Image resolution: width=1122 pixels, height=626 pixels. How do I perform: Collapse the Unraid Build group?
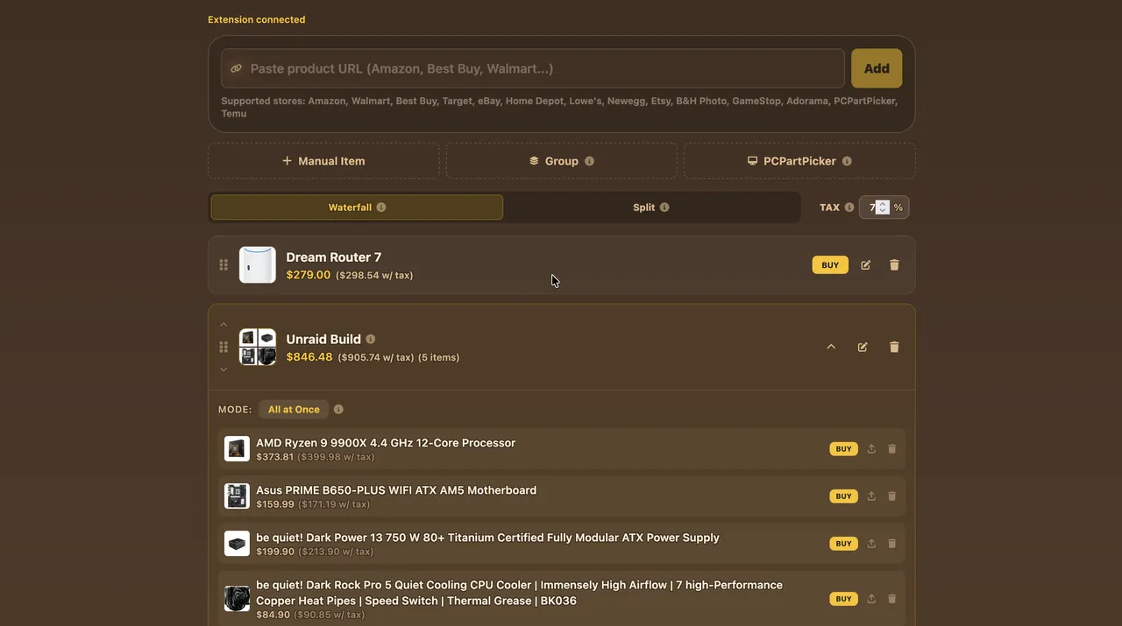tap(831, 347)
